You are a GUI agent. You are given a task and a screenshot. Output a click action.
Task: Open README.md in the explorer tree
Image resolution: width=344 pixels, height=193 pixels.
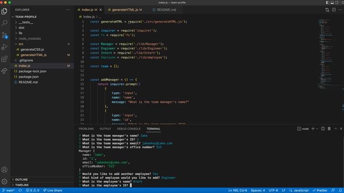[x=28, y=82]
